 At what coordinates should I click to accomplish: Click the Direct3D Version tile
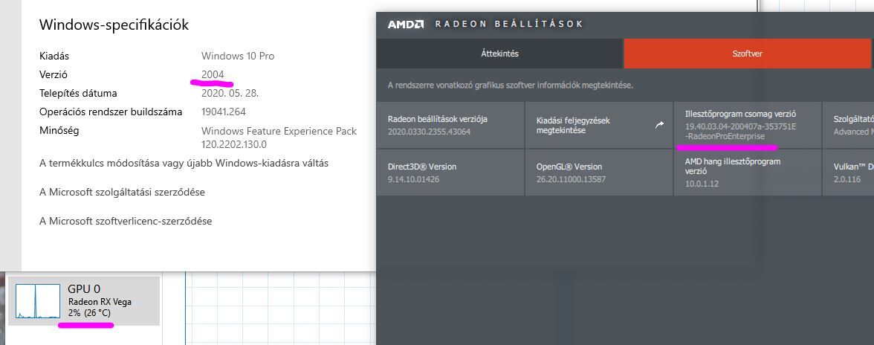[450, 172]
